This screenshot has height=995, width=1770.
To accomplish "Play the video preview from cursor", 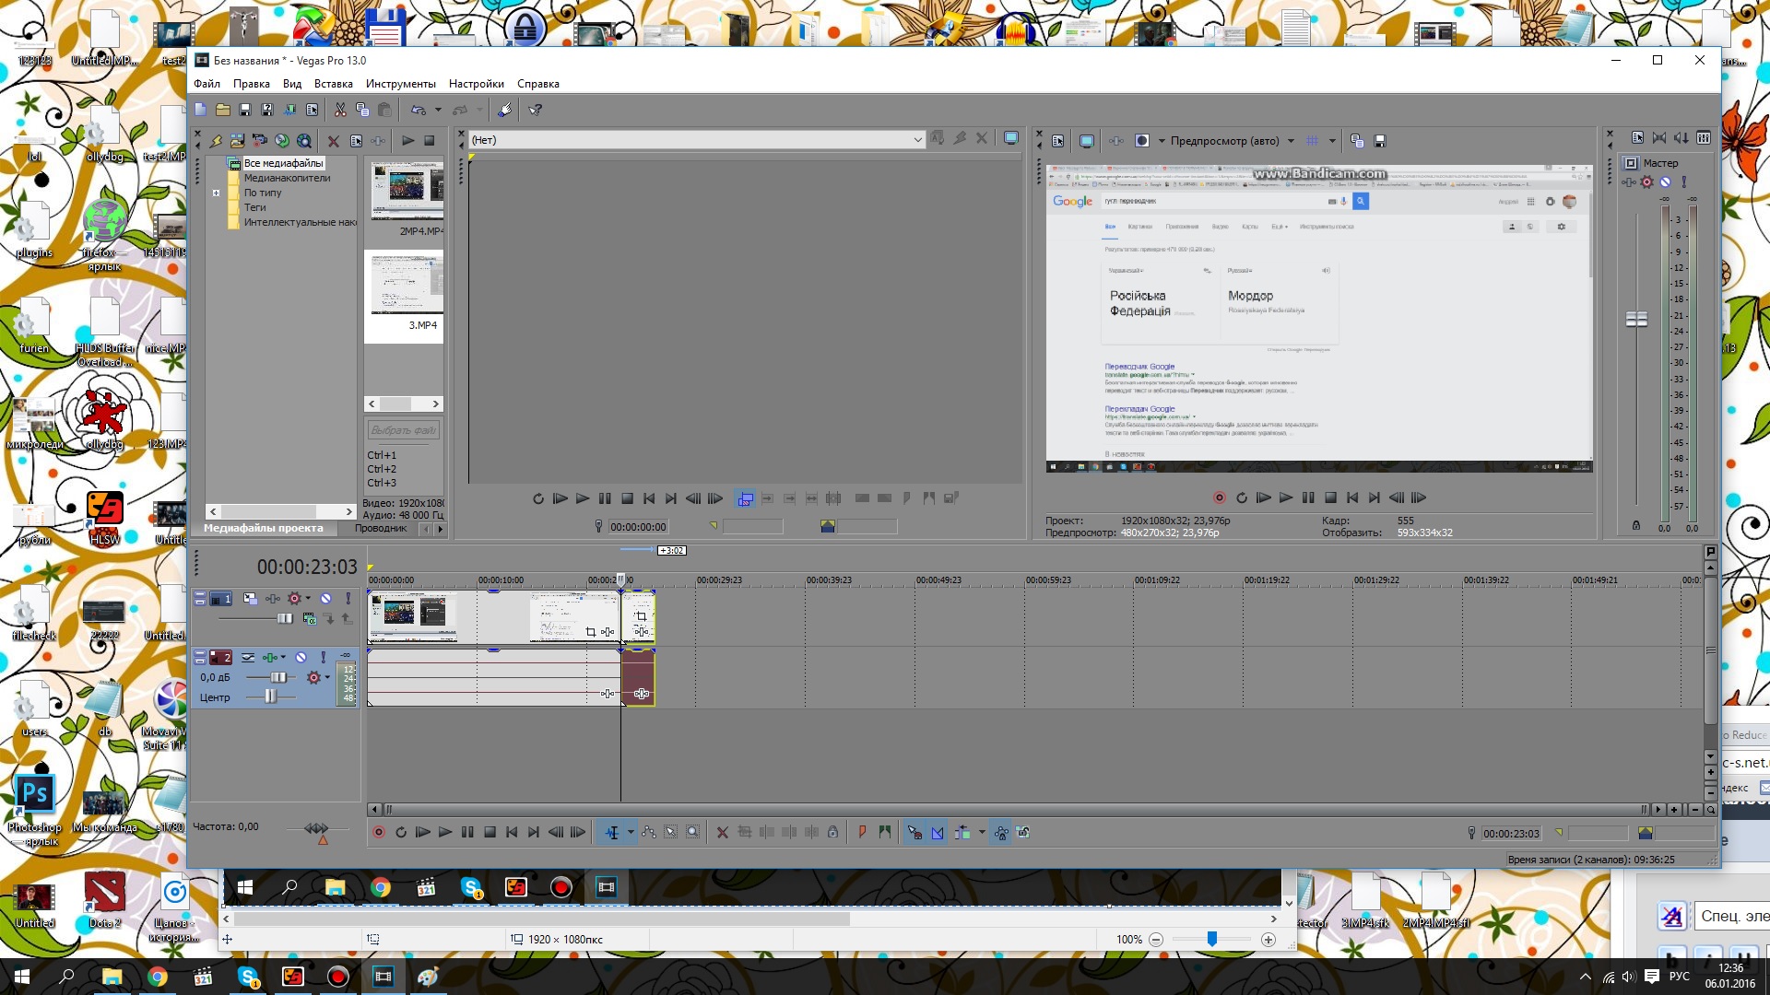I will click(1286, 498).
